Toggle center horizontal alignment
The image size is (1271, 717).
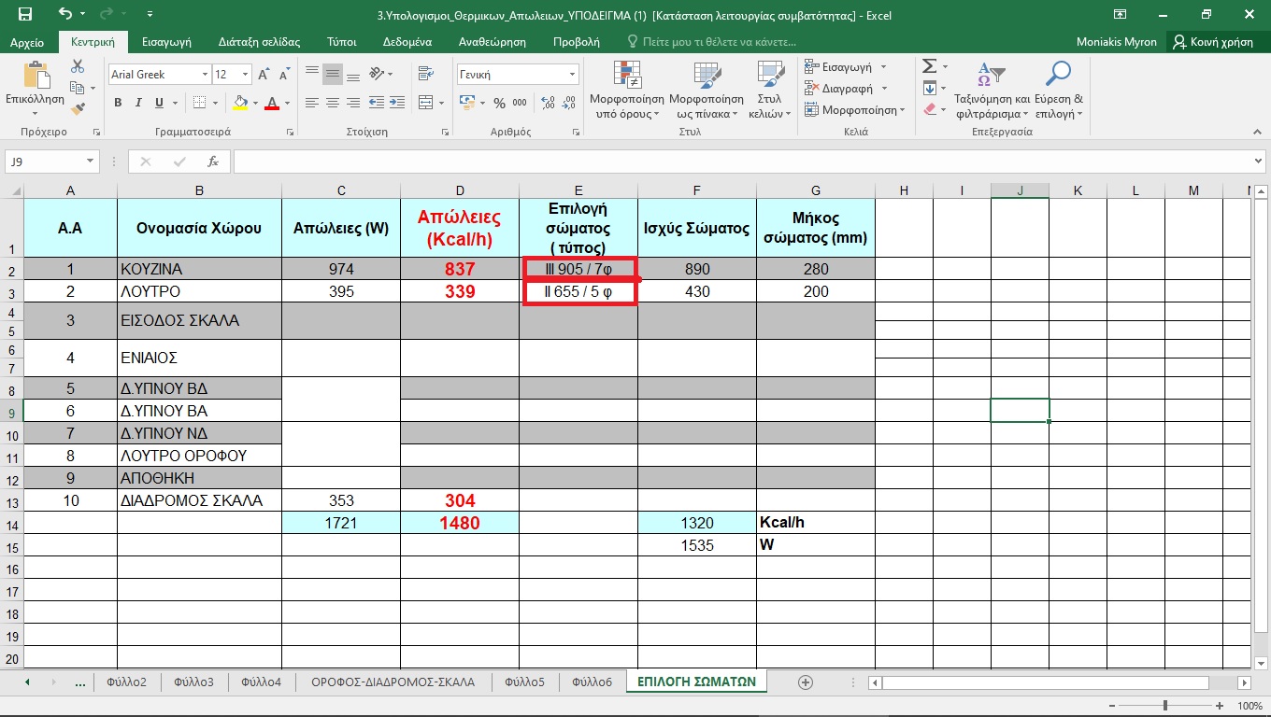pos(333,103)
